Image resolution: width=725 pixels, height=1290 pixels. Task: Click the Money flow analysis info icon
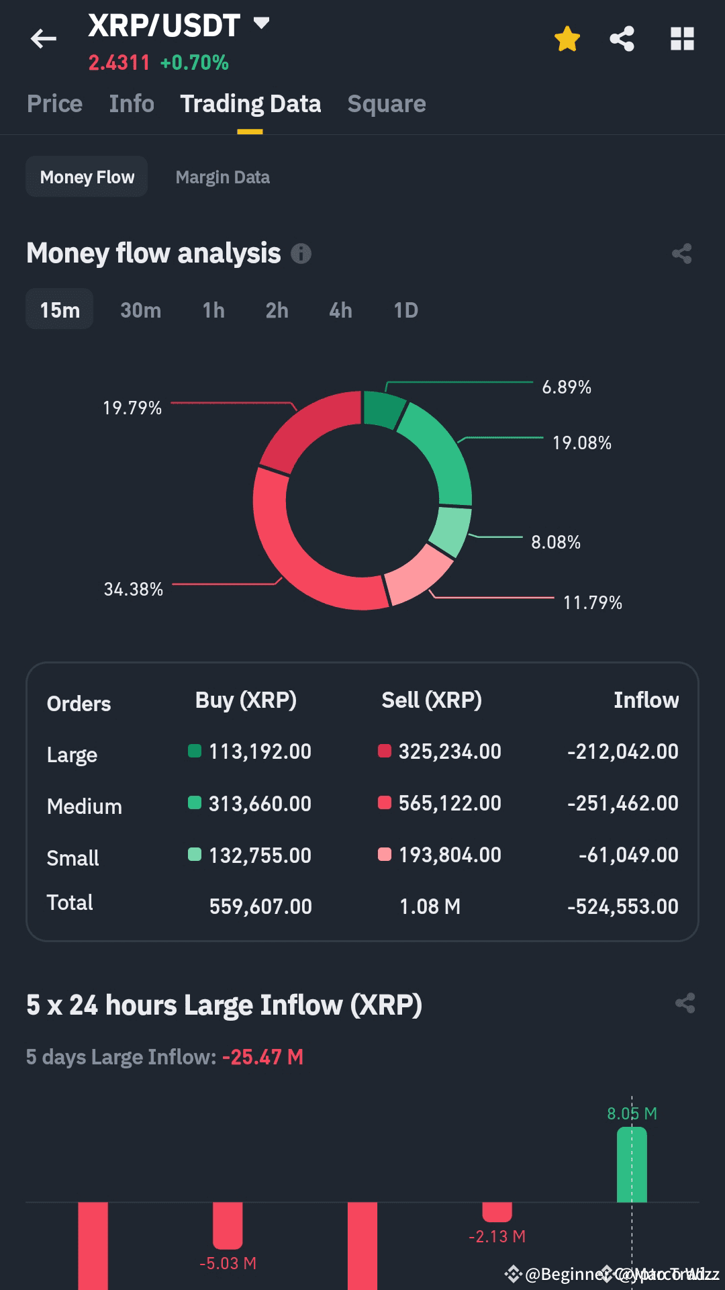[x=301, y=254]
